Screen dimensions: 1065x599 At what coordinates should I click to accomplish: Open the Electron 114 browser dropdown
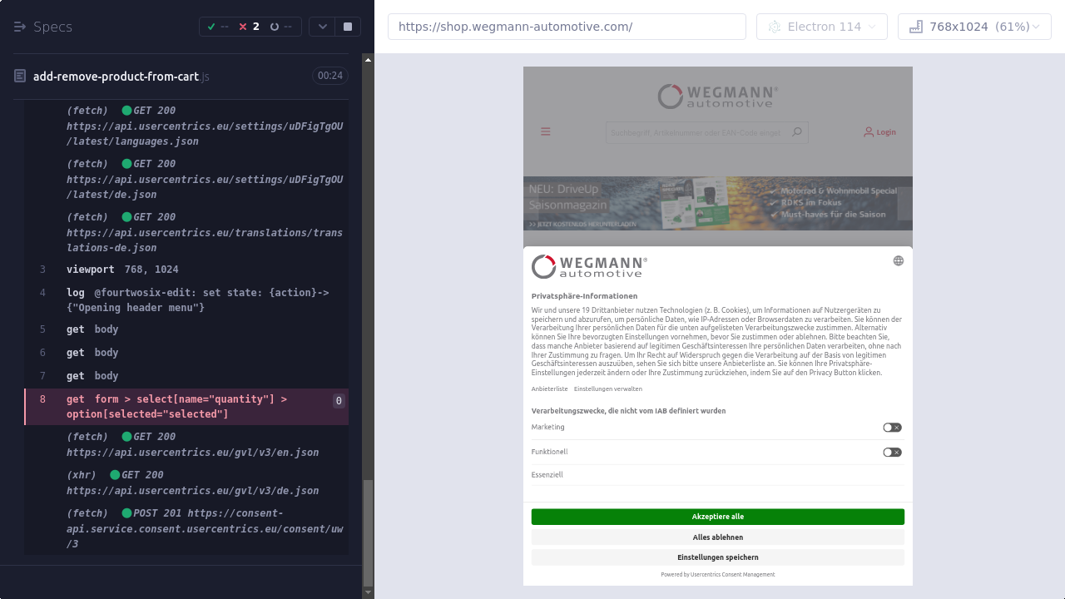click(x=821, y=27)
